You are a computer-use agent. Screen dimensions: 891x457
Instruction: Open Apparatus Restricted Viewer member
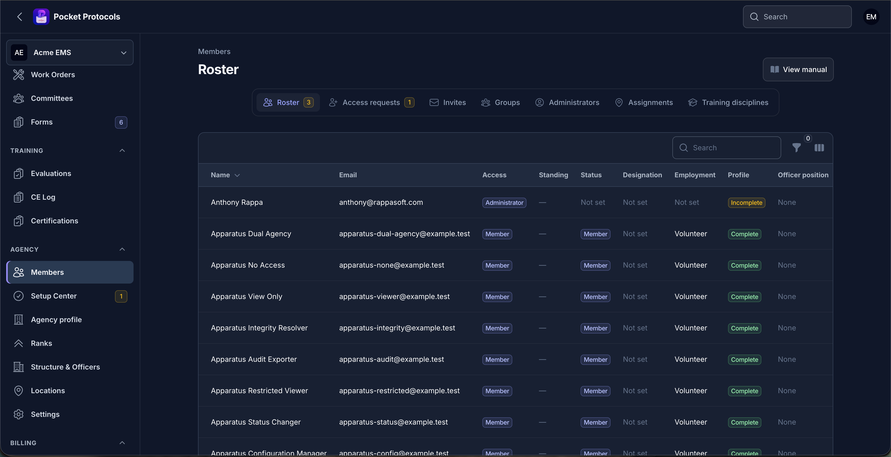click(x=259, y=391)
